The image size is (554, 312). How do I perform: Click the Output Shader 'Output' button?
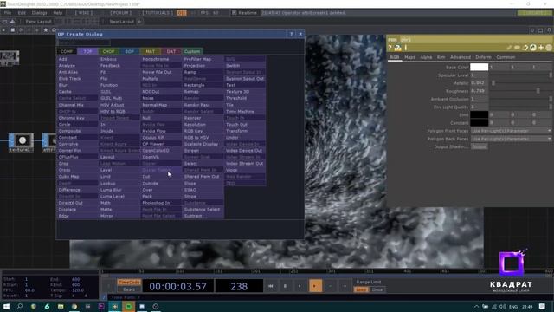480,146
